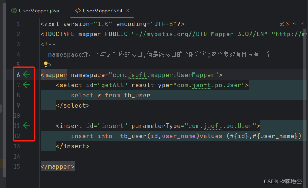Click the opening mapper tag on line 6
Screen dimensions: 308x188
click(x=54, y=75)
